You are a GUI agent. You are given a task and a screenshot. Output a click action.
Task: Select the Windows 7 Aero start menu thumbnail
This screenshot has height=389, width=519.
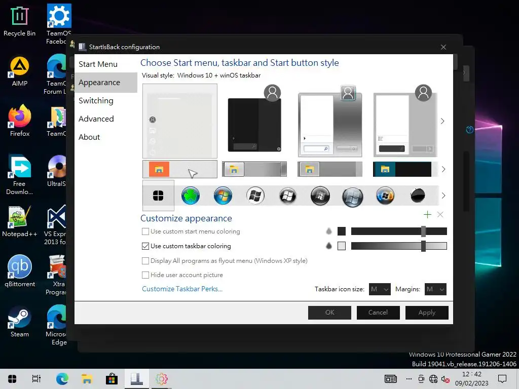tap(330, 121)
